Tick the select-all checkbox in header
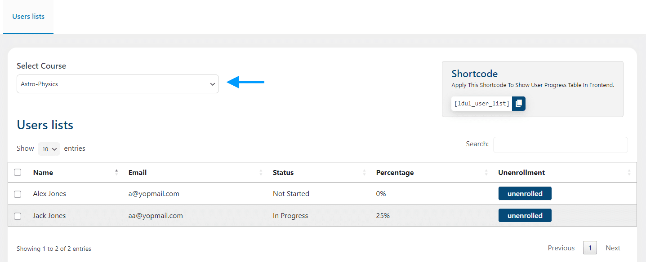 pos(18,172)
